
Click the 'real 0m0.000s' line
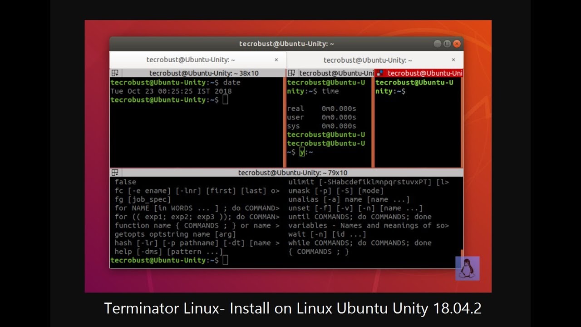[322, 109]
